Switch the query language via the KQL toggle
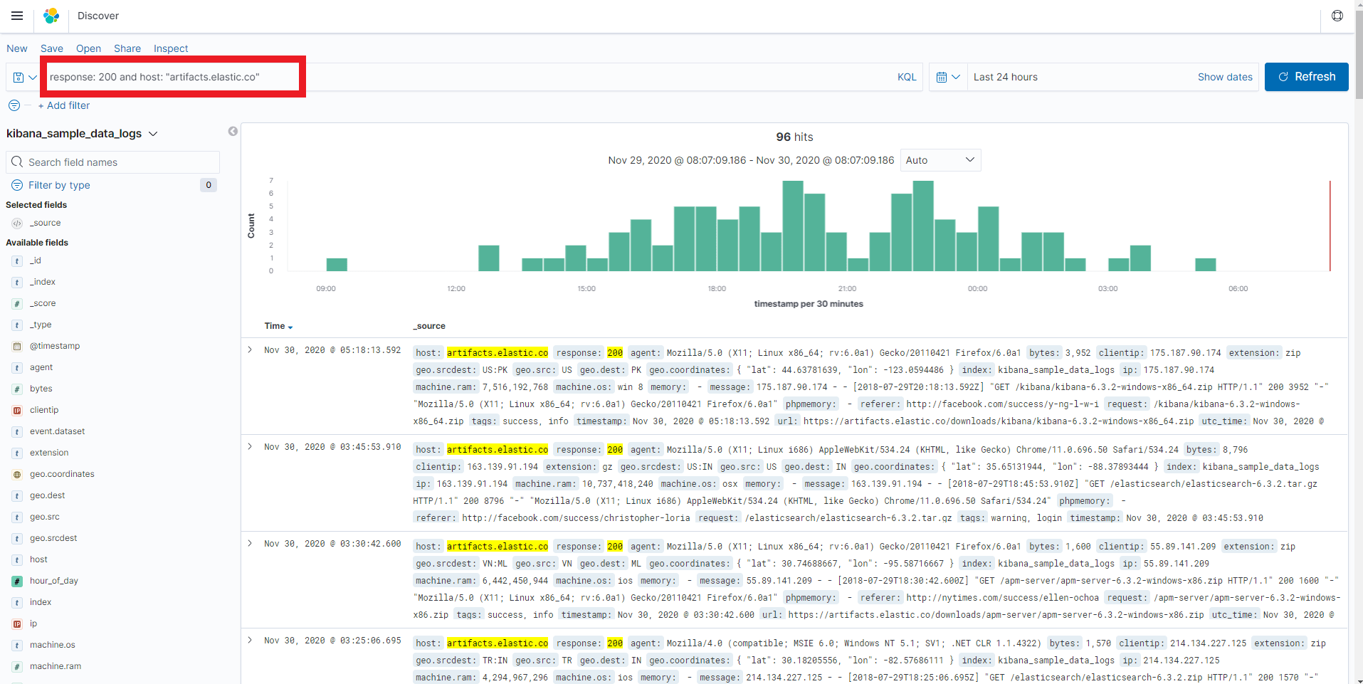Image resolution: width=1363 pixels, height=684 pixels. (906, 77)
